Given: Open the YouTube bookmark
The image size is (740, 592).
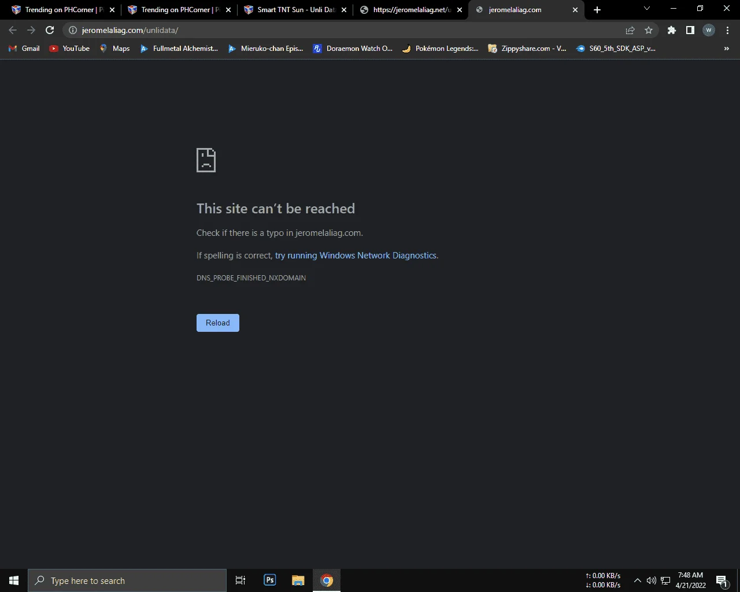Looking at the screenshot, I should (x=69, y=49).
